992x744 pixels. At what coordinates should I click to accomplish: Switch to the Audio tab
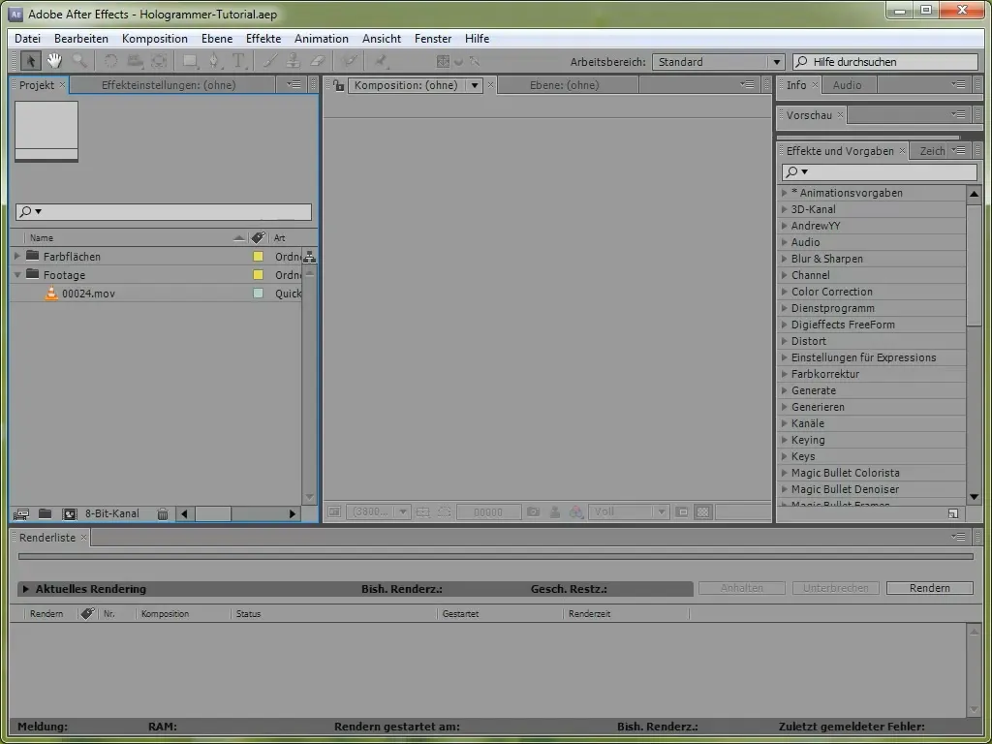pyautogui.click(x=847, y=85)
